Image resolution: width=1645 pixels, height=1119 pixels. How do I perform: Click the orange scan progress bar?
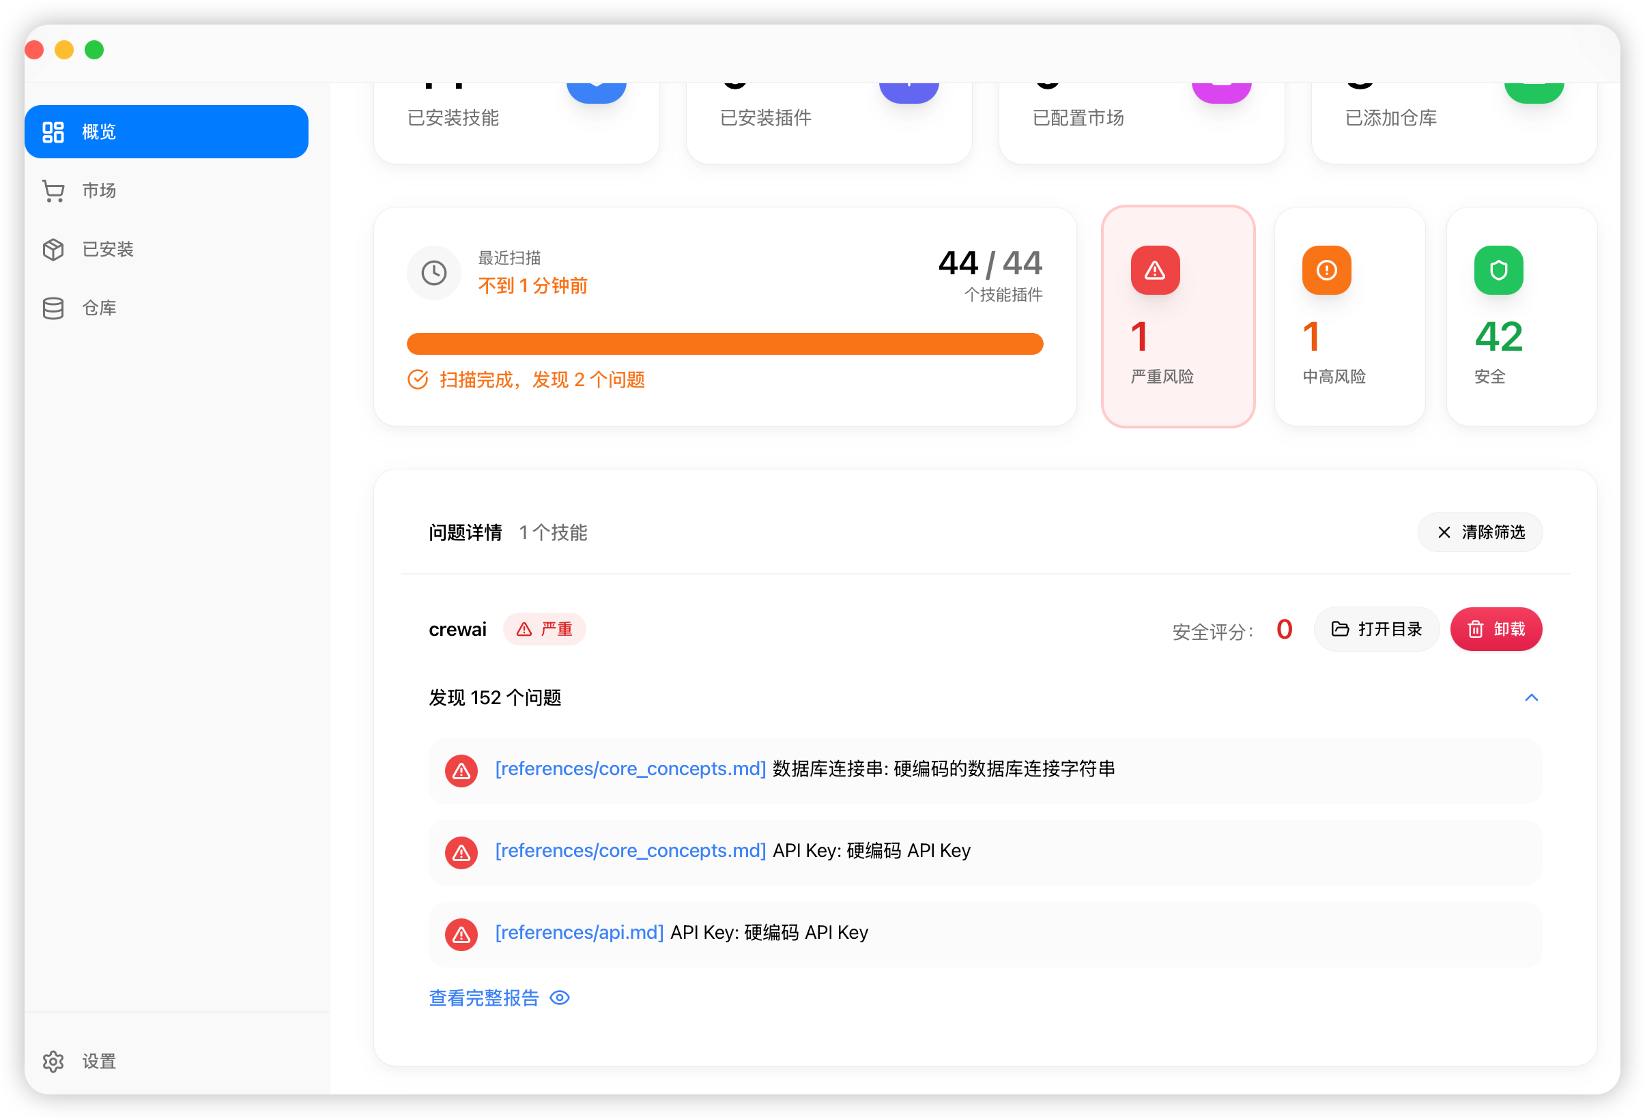725,344
